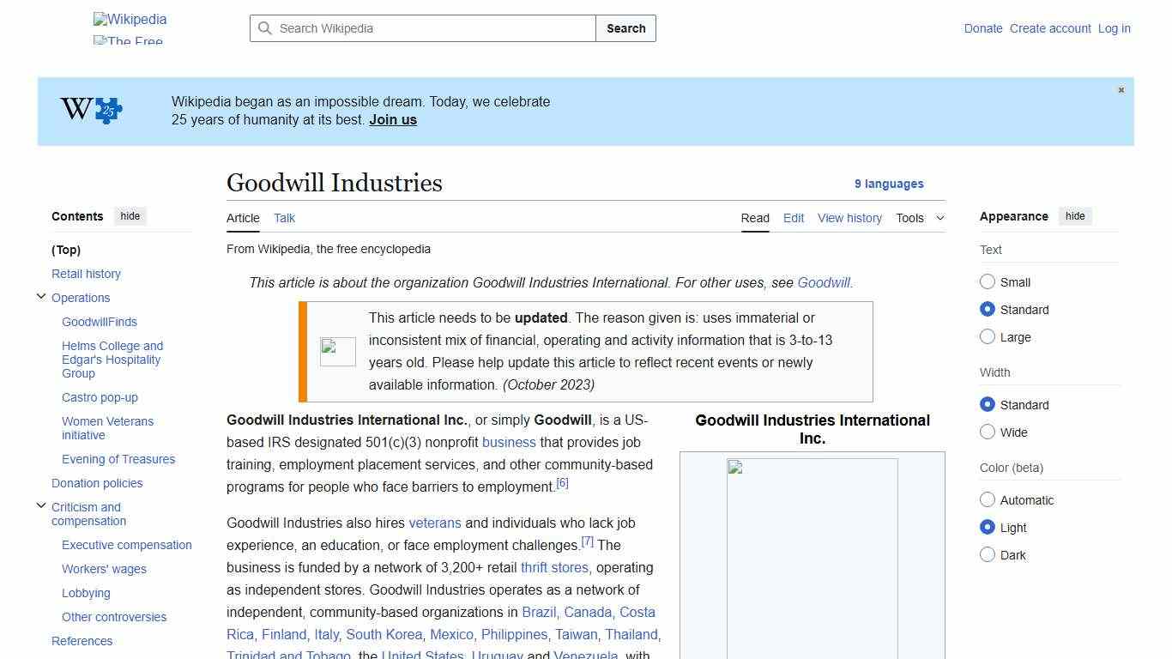Select the Large text size option
Screen dimensions: 1172x659
988,336
